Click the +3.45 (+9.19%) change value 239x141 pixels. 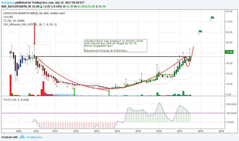click(52, 6)
